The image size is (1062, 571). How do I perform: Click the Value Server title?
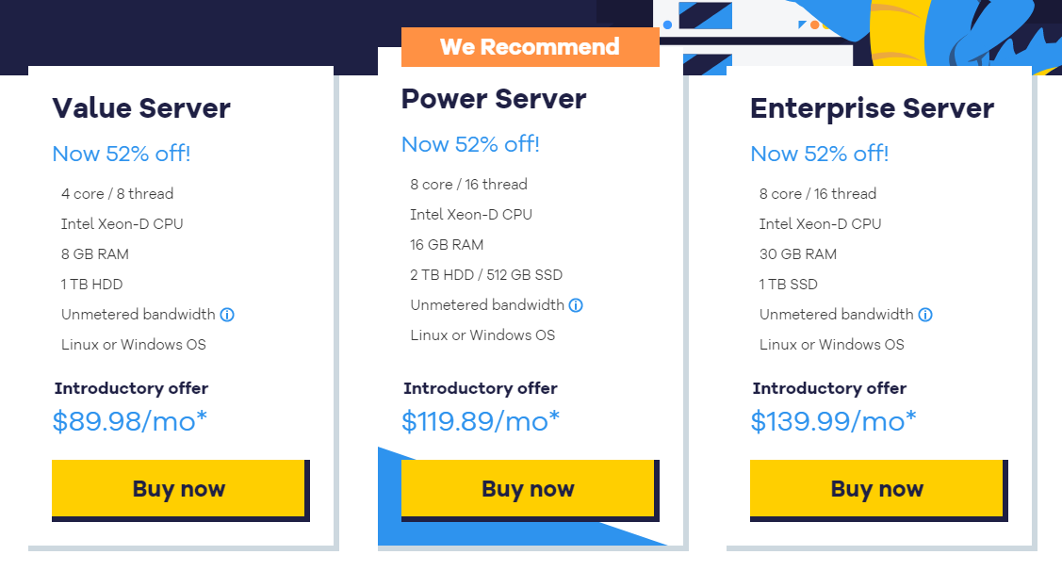pyautogui.click(x=140, y=108)
